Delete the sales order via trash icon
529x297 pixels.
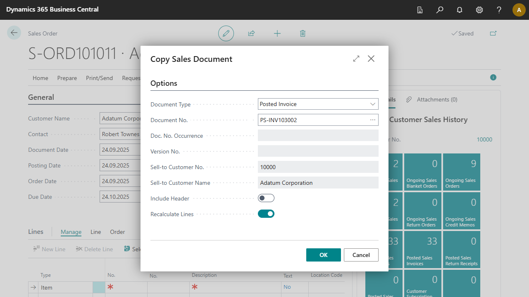point(303,33)
